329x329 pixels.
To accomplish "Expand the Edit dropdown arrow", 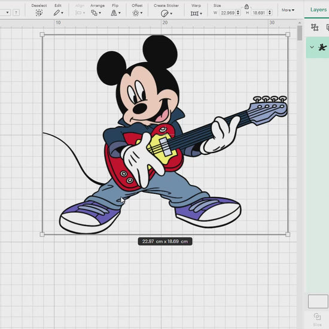I will 62,13.
